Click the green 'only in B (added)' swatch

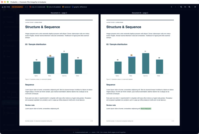pyautogui.click(x=47, y=7)
